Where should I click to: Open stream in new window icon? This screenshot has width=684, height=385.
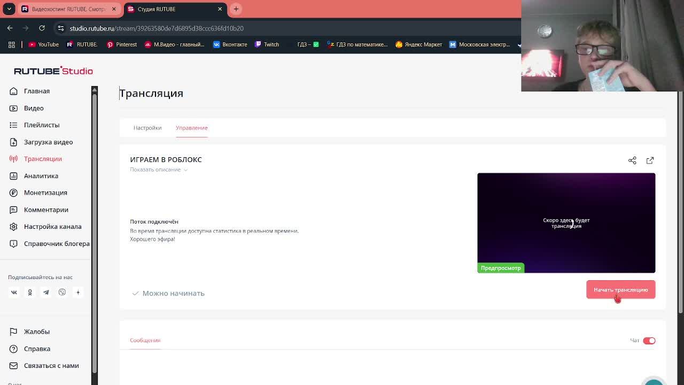650,160
